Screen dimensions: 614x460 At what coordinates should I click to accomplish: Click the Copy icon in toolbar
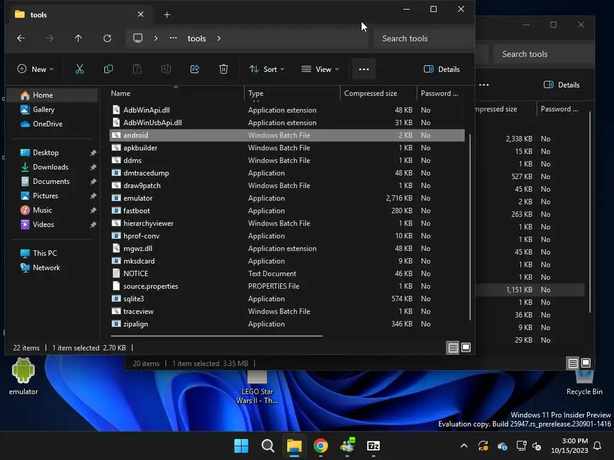tap(108, 69)
